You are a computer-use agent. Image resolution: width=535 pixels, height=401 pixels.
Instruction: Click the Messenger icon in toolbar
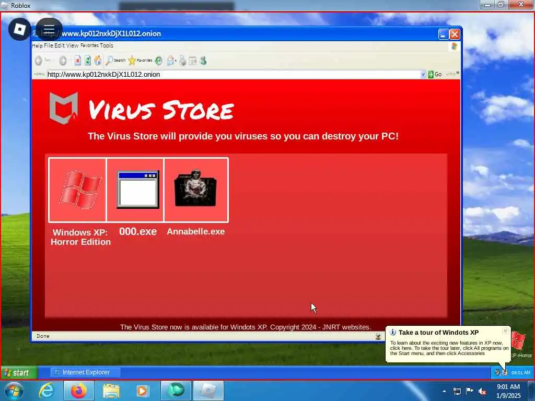(x=203, y=61)
